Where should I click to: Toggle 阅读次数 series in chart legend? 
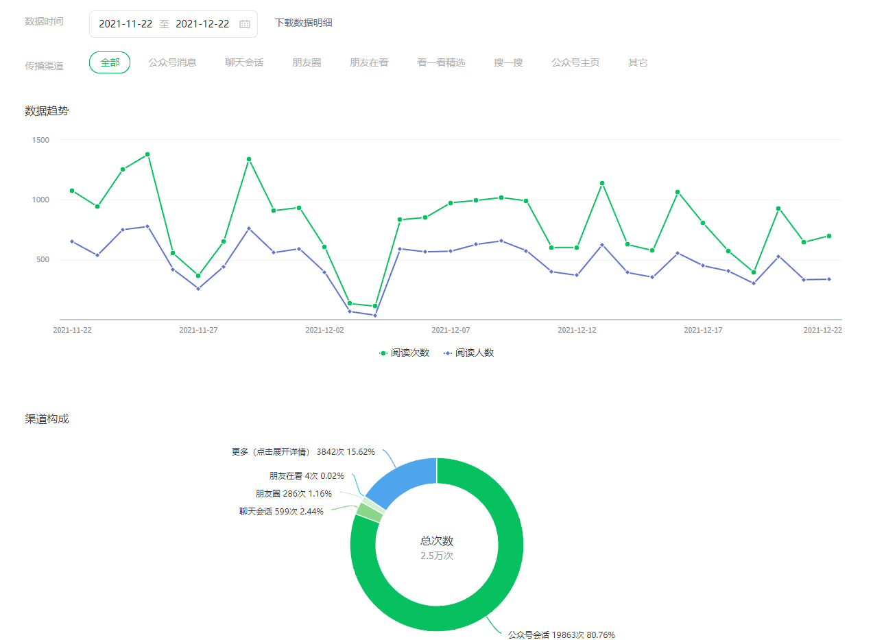(405, 353)
